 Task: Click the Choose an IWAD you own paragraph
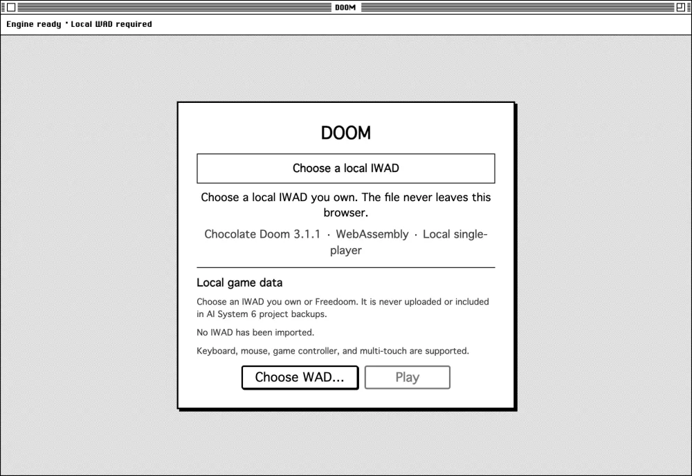pos(343,307)
